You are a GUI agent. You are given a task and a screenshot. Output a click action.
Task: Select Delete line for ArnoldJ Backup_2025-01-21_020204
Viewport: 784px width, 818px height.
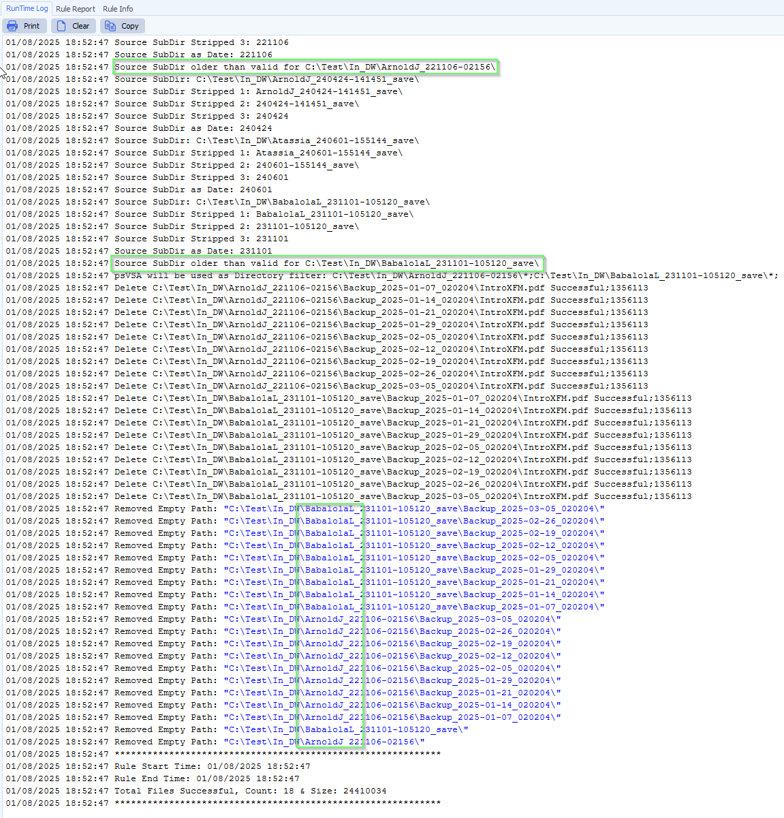327,312
